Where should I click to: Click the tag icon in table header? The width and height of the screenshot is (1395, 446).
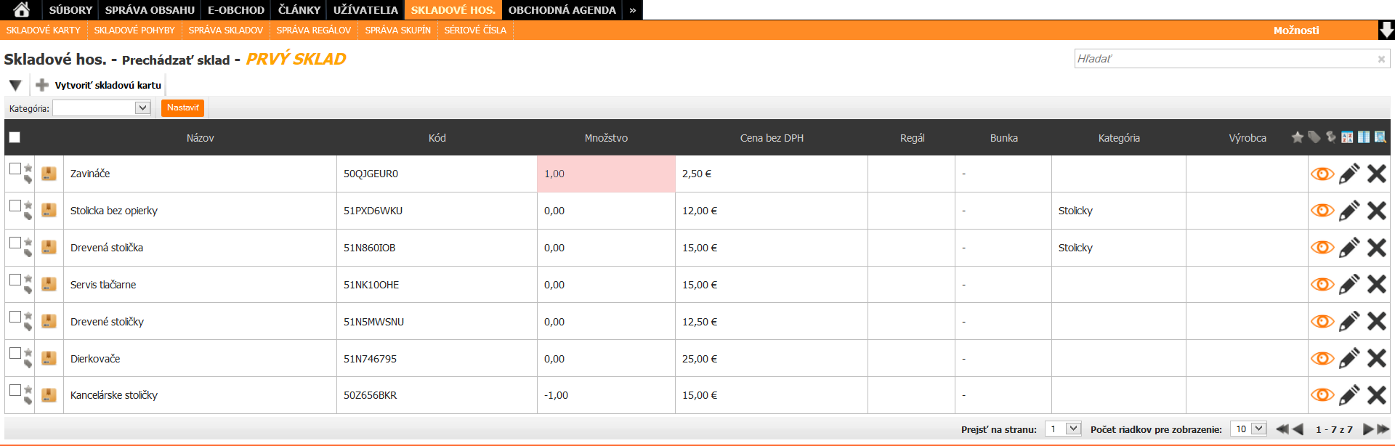coord(1314,137)
